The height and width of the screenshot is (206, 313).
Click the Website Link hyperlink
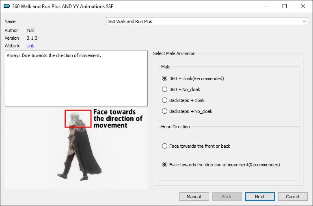(30, 46)
